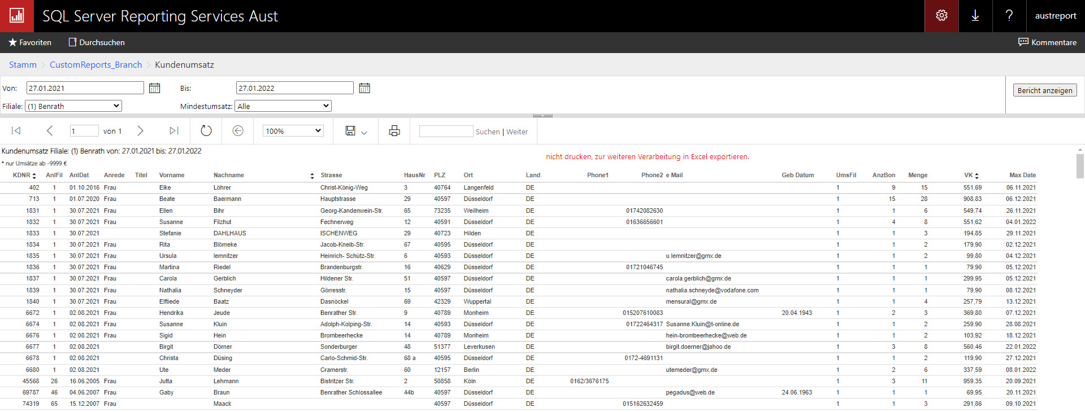The image size is (1085, 412).
Task: Click the Bericht anzeigen button
Action: 1044,90
